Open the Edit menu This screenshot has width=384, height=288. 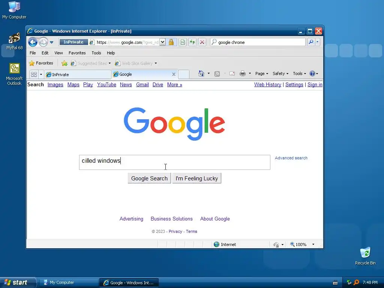tap(45, 53)
